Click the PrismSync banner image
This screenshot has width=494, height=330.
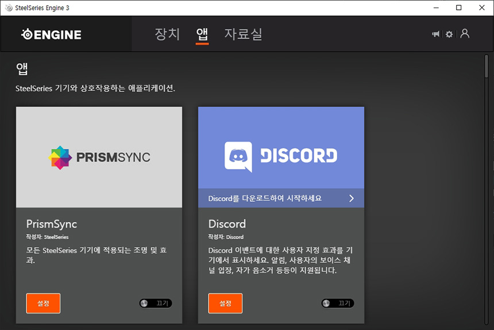tap(99, 157)
